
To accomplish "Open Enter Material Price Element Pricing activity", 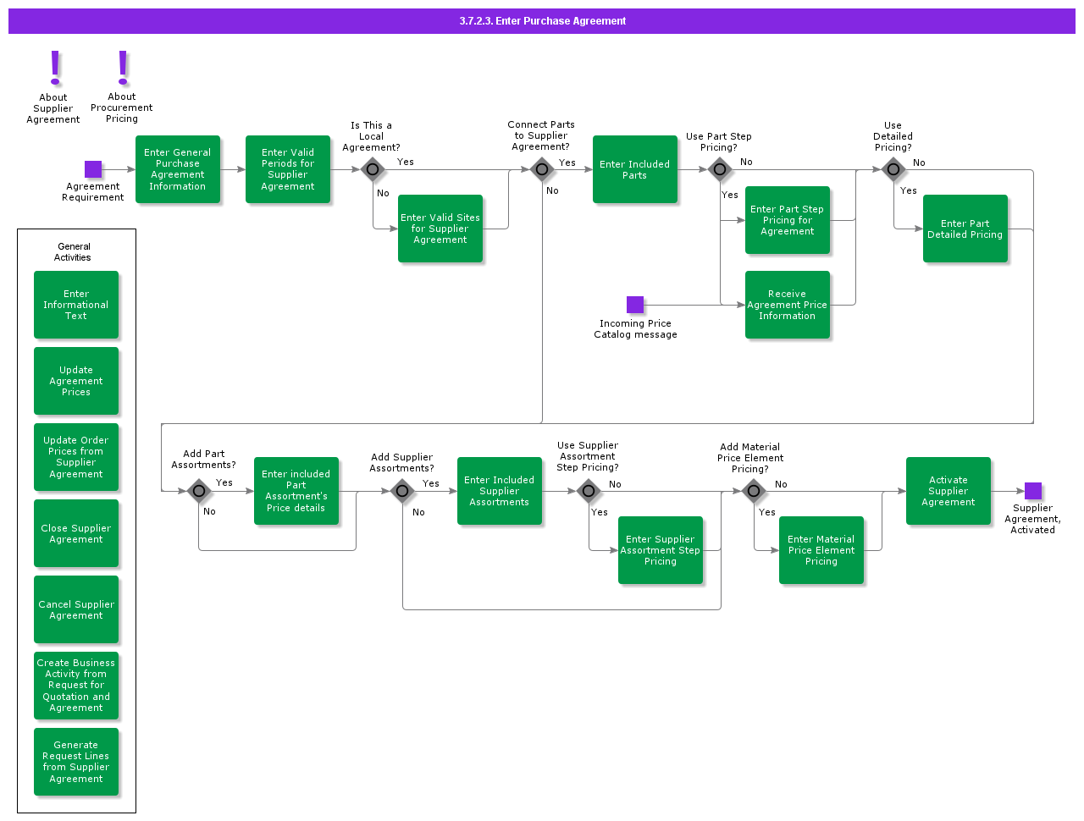I will [x=821, y=550].
